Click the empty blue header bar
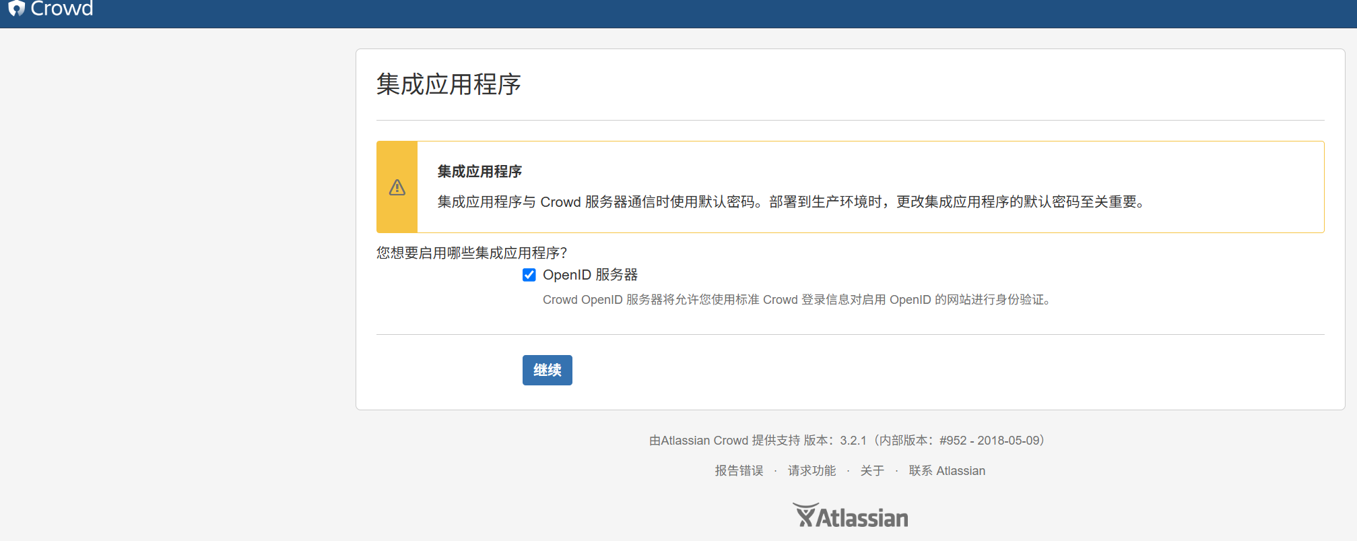Screen dimensions: 1357x541 [673, 13]
